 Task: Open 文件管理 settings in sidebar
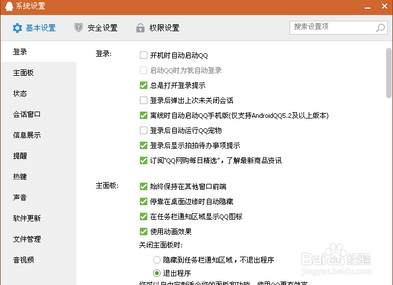point(38,239)
